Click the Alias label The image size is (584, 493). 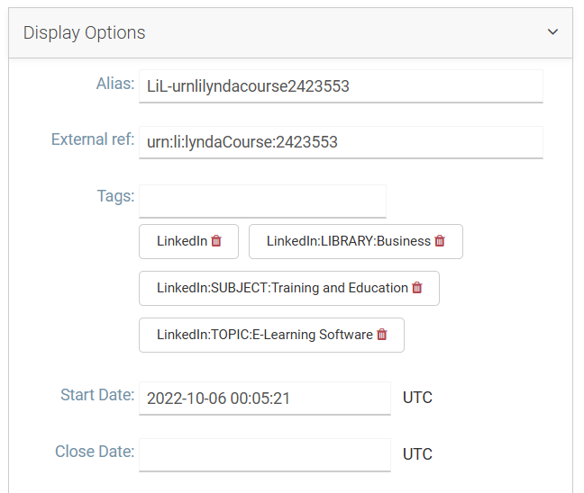tap(115, 84)
